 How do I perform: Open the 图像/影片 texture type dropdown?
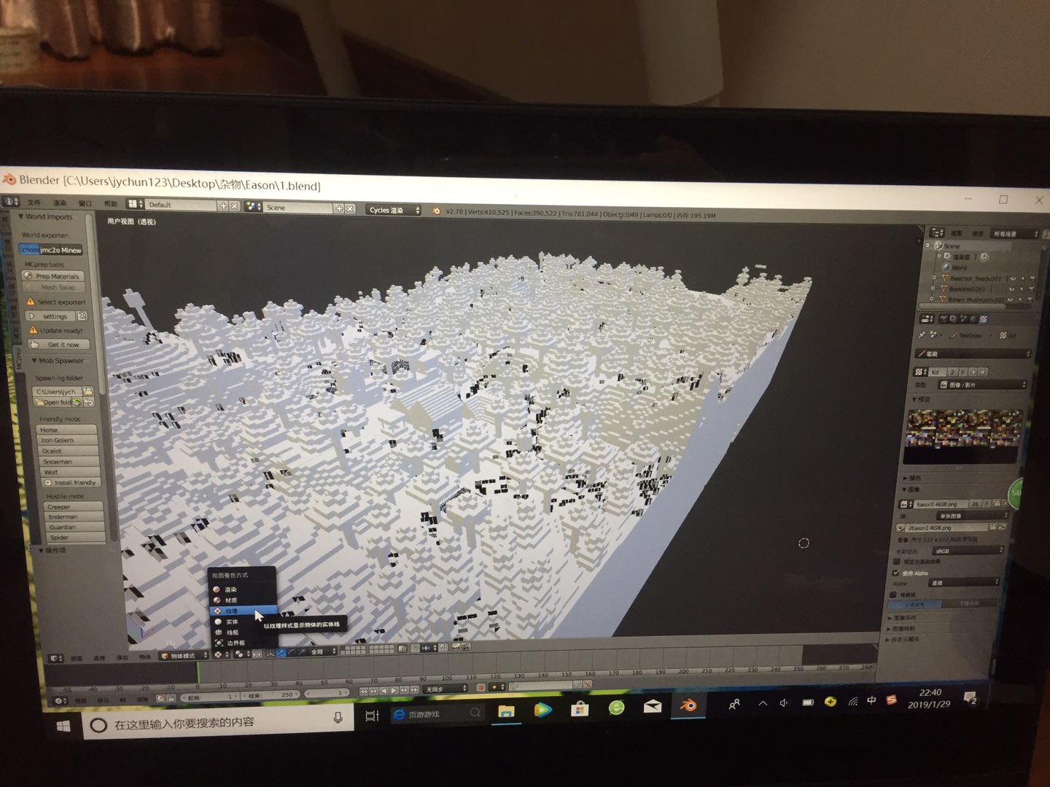pyautogui.click(x=981, y=385)
